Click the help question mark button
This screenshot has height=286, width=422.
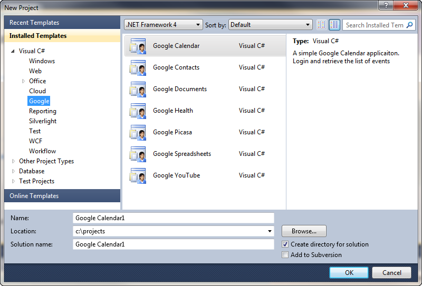386,5
